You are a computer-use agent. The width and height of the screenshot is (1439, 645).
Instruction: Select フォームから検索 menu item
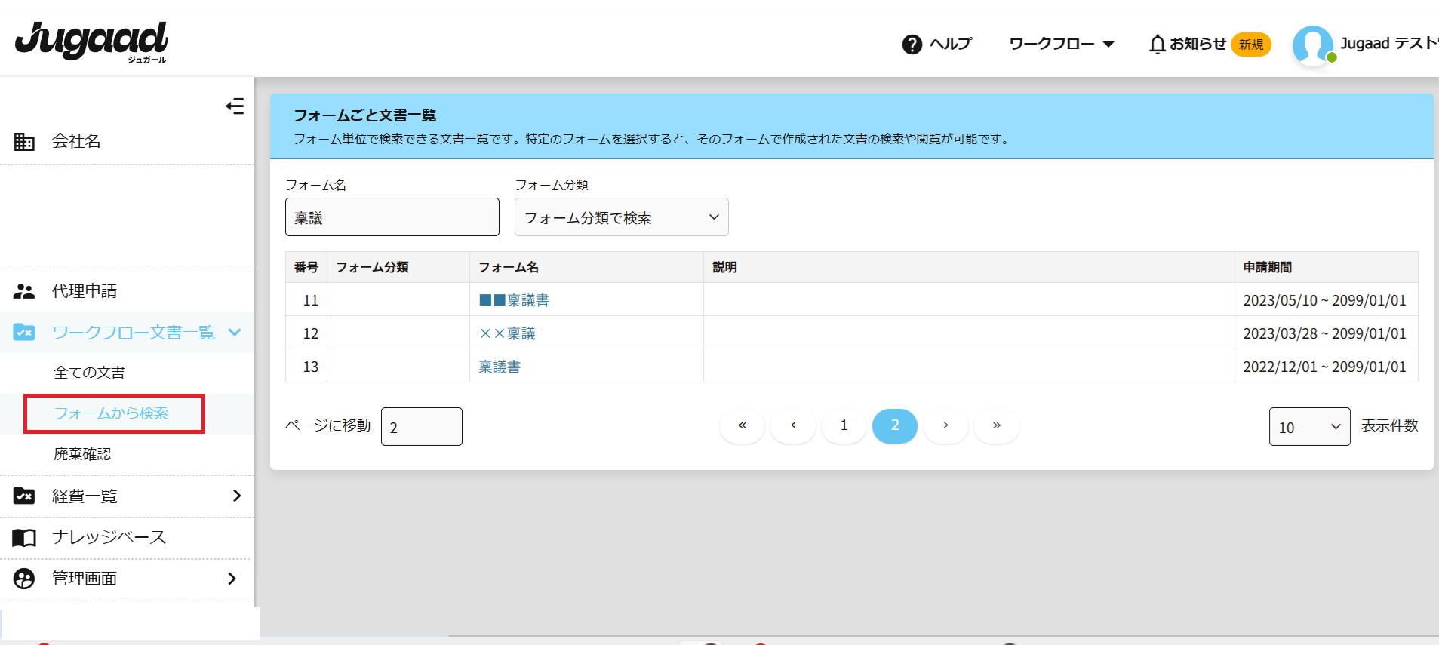(112, 413)
